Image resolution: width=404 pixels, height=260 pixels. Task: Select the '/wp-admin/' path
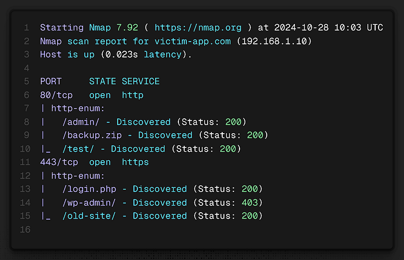click(89, 203)
